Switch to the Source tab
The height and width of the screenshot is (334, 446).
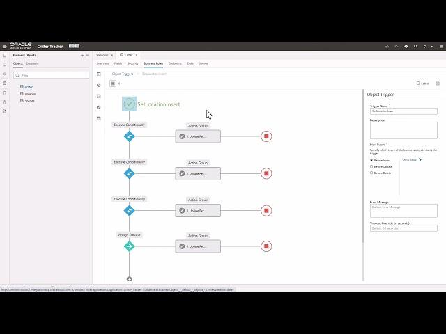203,63
